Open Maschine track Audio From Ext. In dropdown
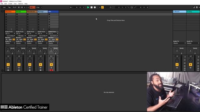This screenshot has height=112, width=200. pyautogui.click(x=10, y=34)
